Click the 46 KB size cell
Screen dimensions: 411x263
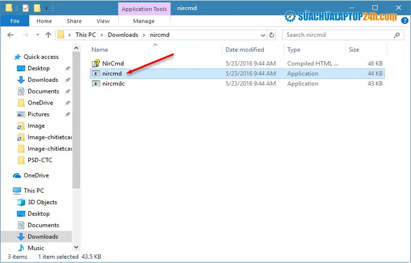point(375,64)
